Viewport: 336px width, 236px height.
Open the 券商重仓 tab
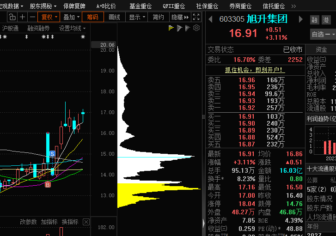click(x=240, y=6)
